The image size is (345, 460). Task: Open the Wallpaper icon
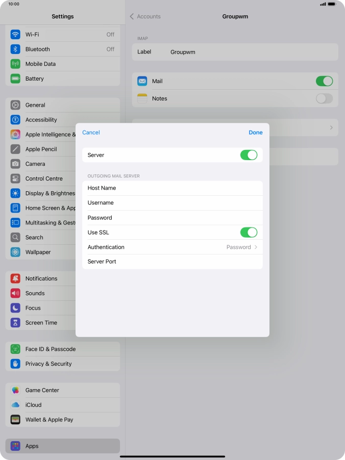tap(15, 252)
